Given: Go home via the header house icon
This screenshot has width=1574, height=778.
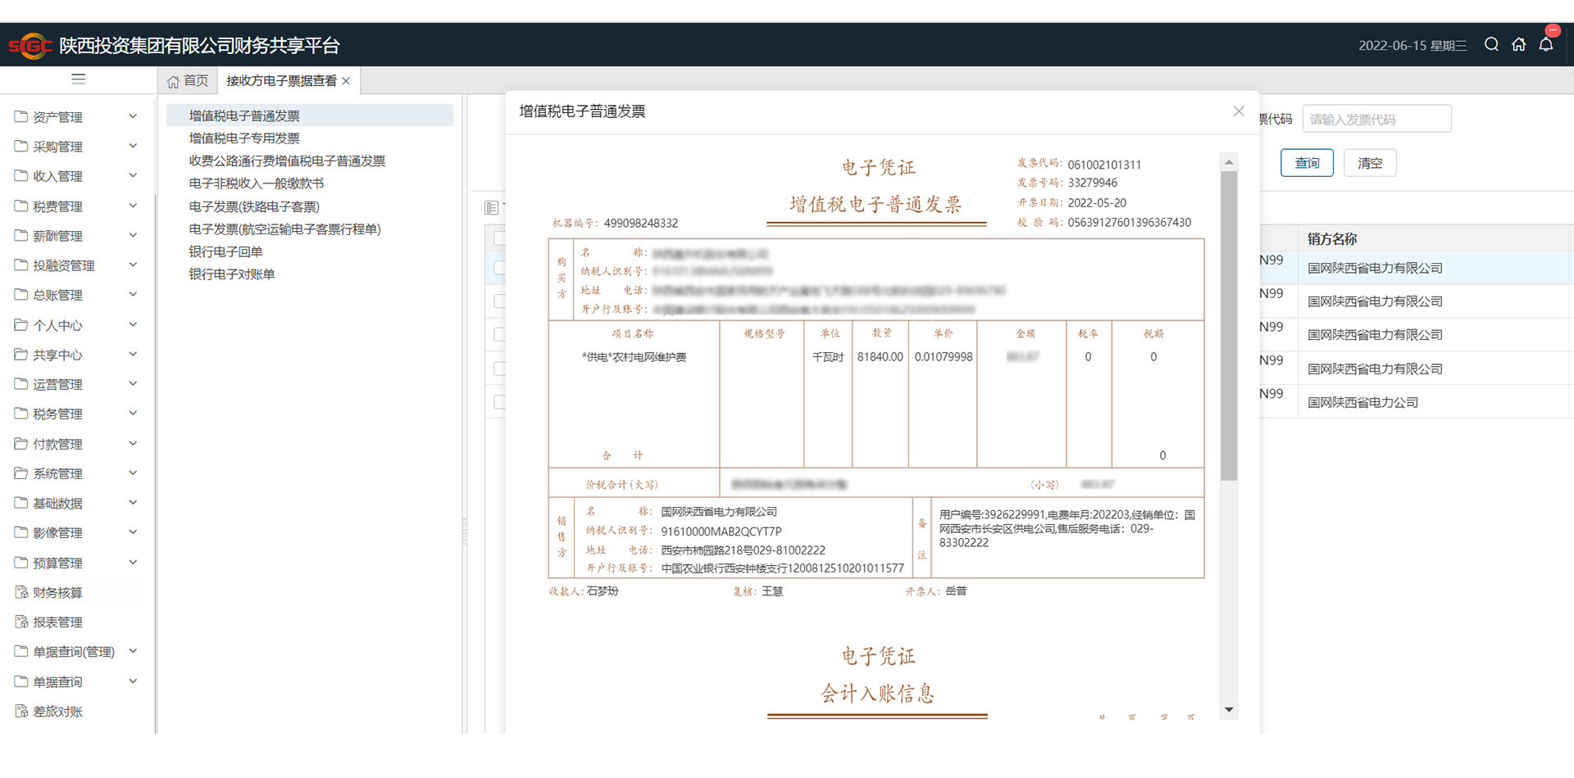Looking at the screenshot, I should (x=1518, y=44).
